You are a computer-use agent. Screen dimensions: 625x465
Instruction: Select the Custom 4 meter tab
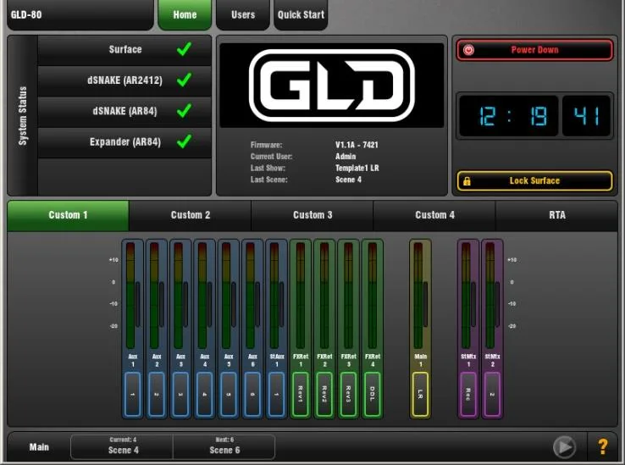tap(434, 215)
